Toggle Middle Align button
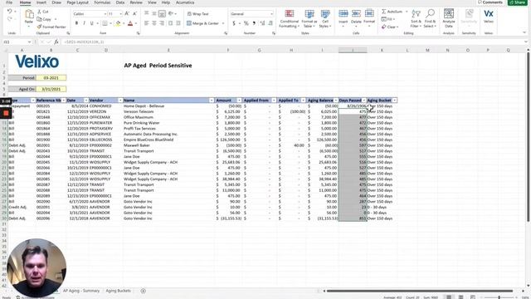 154,13
